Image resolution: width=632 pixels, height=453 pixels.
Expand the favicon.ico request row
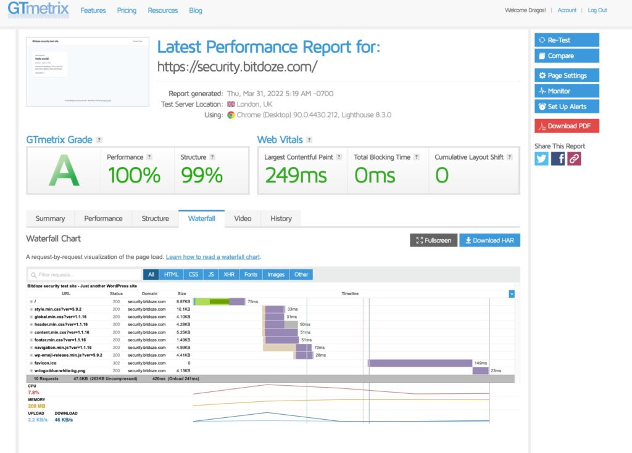pos(31,363)
